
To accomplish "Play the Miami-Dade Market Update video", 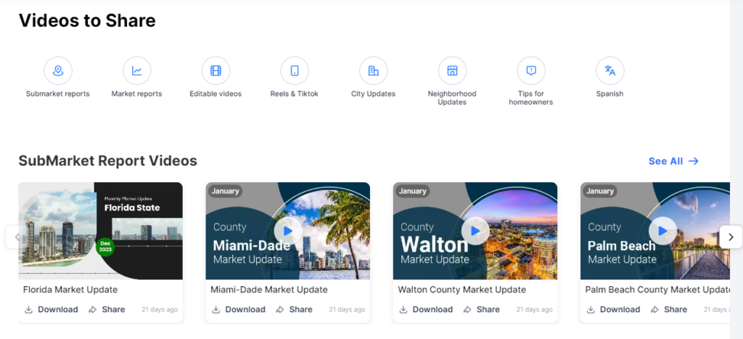I will [x=288, y=231].
